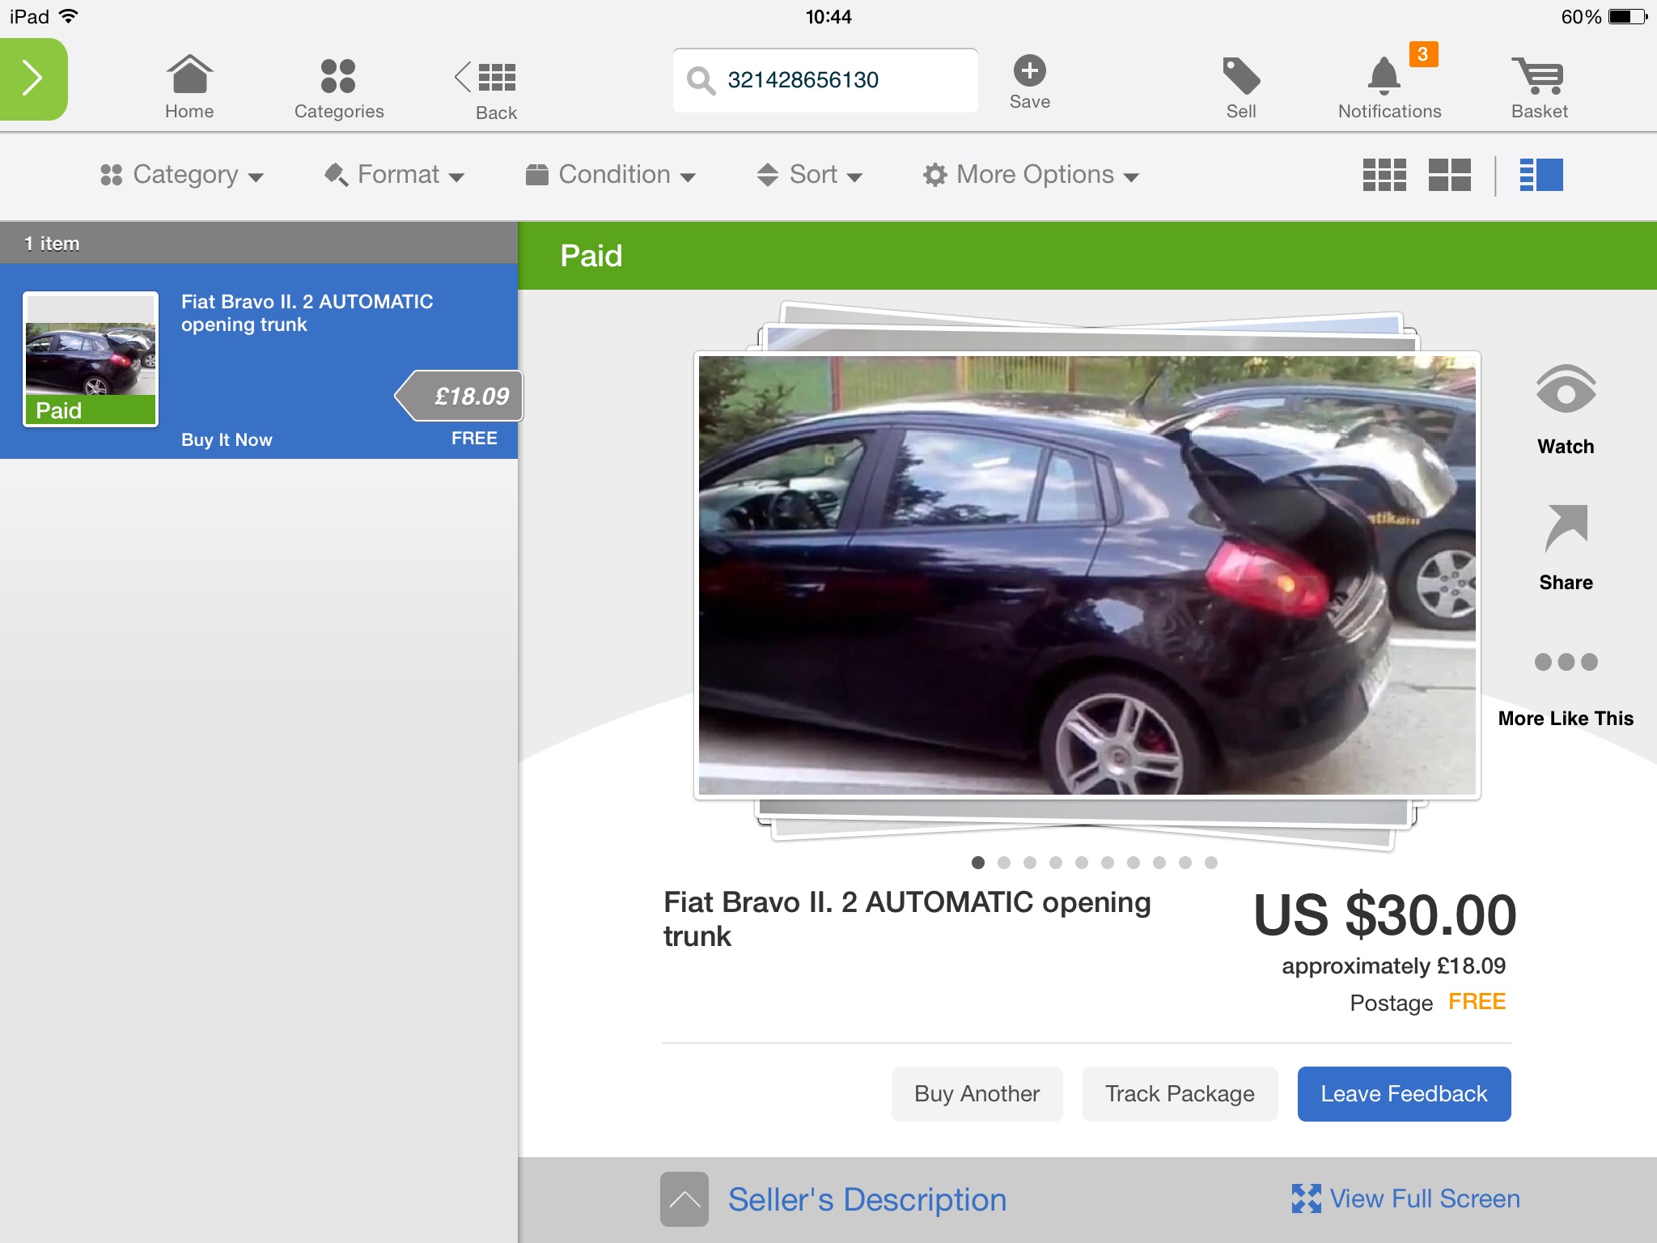Expand the Condition filter dropdown
The width and height of the screenshot is (1657, 1243).
tap(611, 175)
